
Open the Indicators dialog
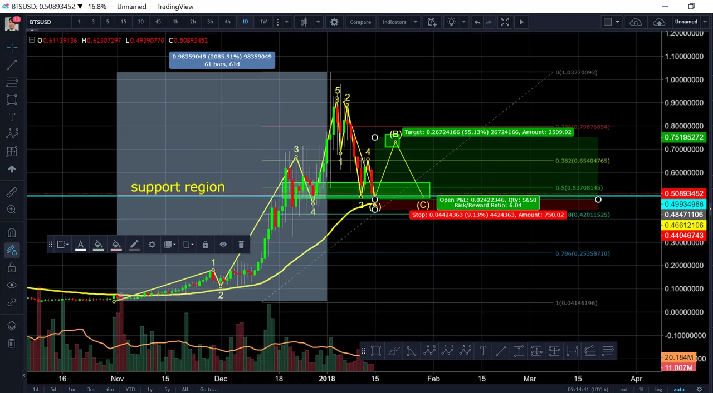(394, 22)
